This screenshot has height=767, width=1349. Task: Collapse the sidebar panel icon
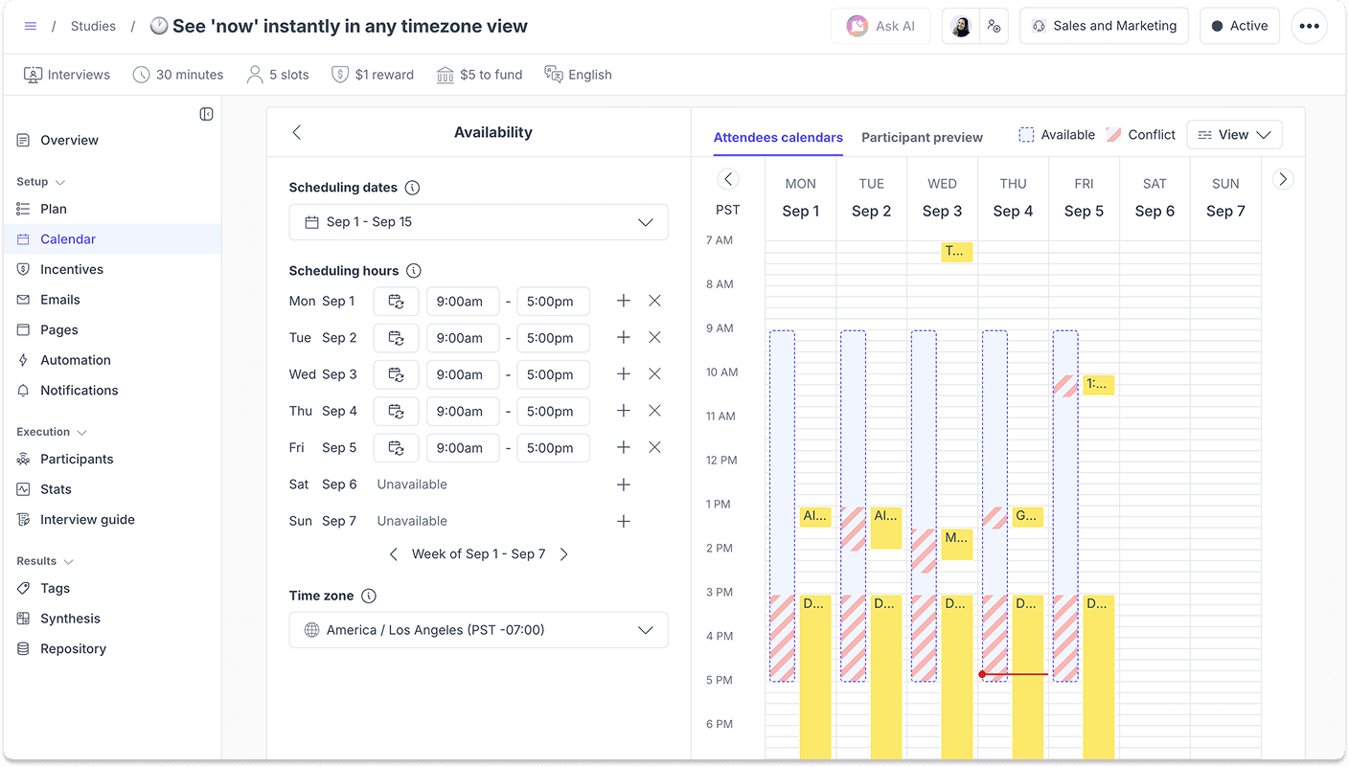[x=206, y=114]
